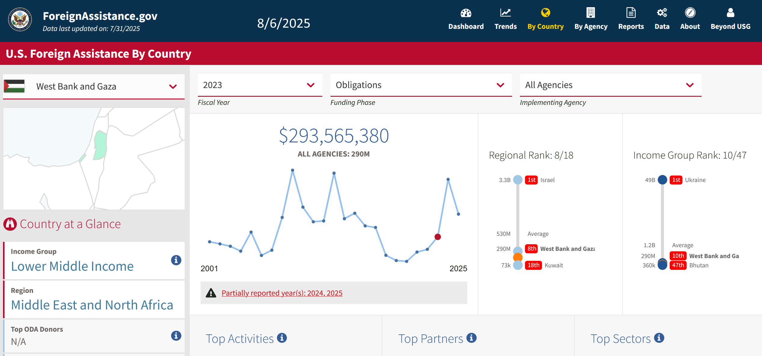Viewport: 762px width, 356px height.
Task: Open the About compass icon
Action: pos(690,13)
